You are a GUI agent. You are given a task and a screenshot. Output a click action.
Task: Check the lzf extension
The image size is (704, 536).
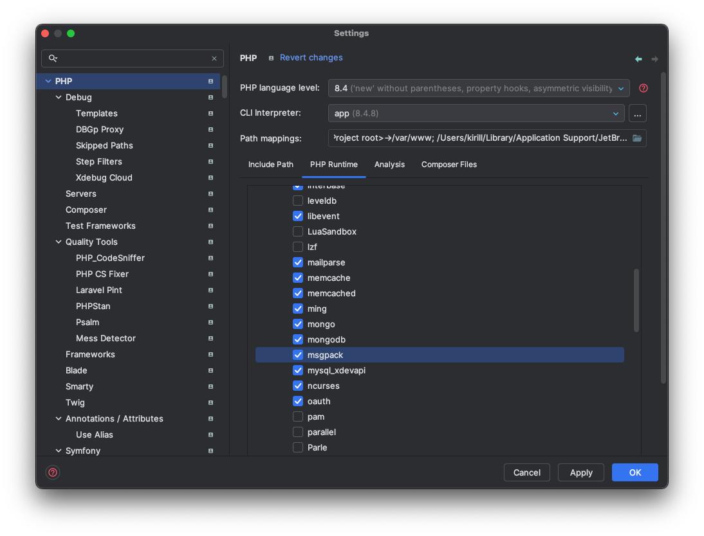[x=298, y=247]
